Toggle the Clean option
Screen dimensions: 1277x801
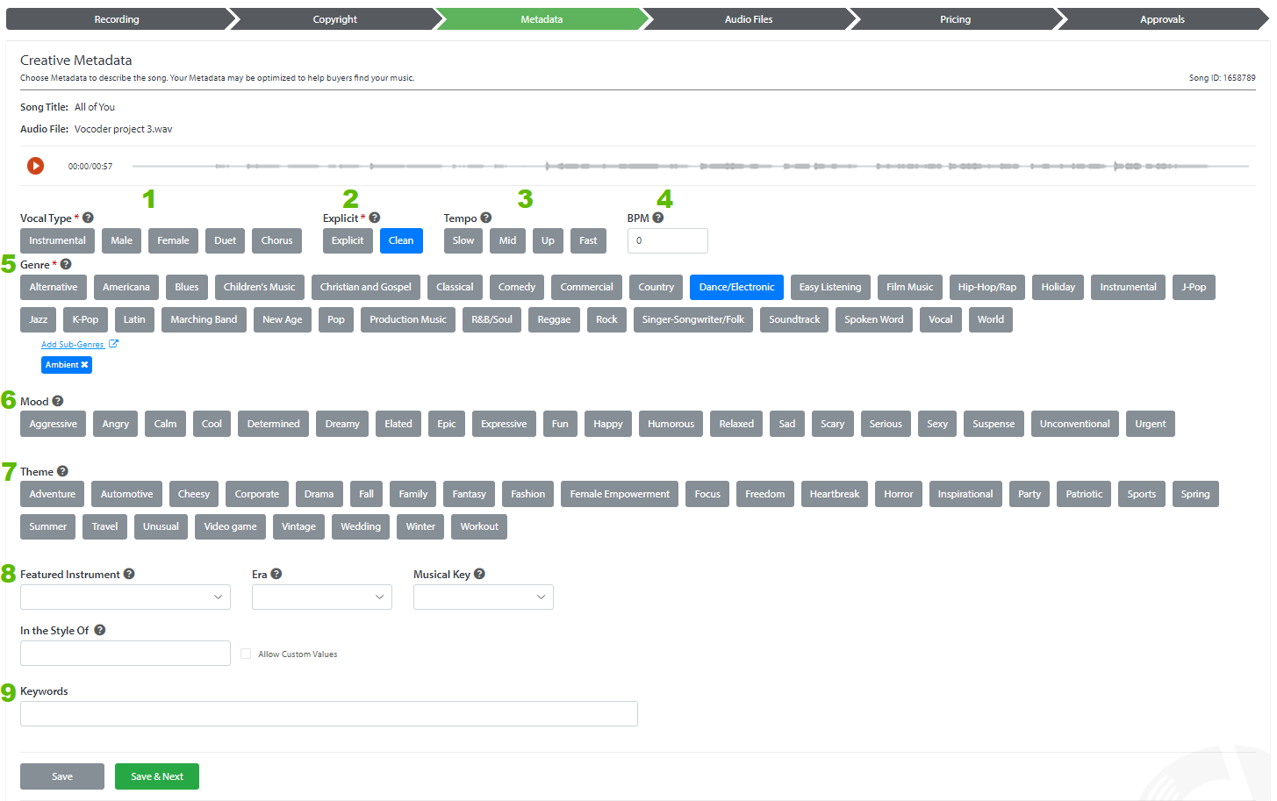pos(401,240)
